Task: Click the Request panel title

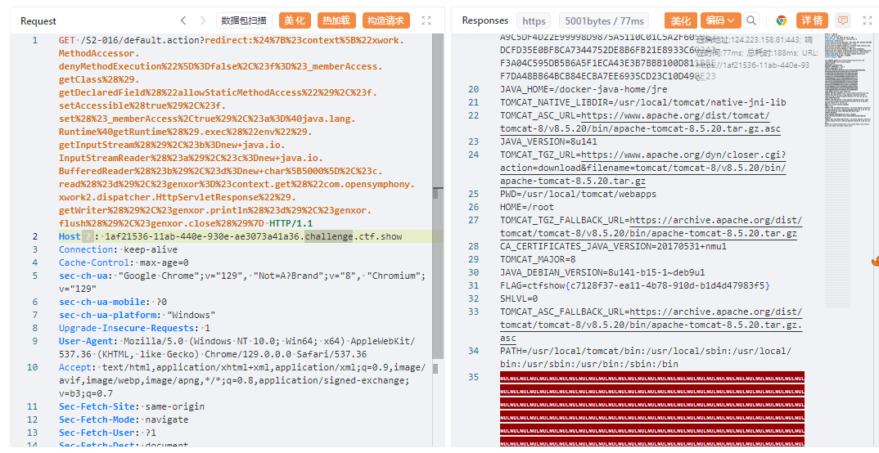Action: 38,21
